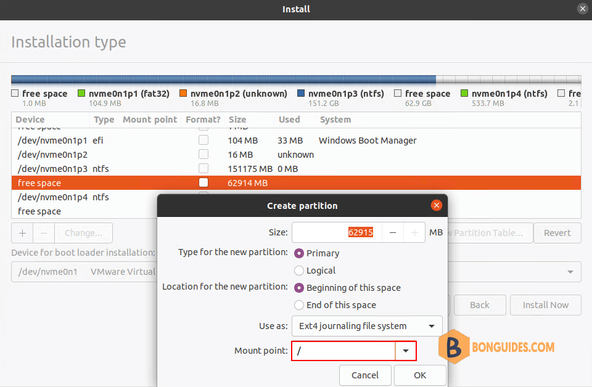Choose End of this space location

[300, 305]
